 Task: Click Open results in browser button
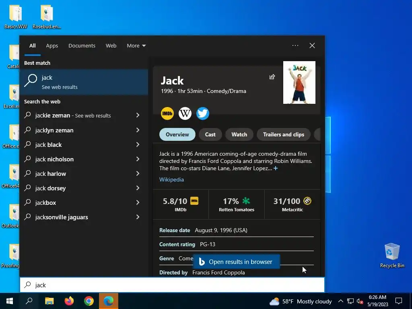237,262
